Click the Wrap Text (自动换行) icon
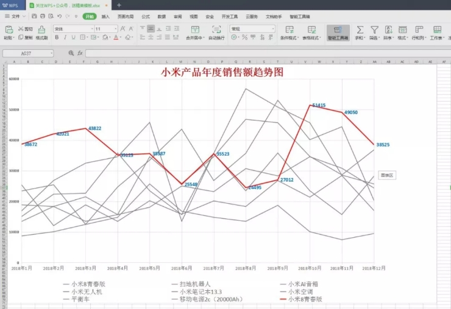 tap(216, 30)
